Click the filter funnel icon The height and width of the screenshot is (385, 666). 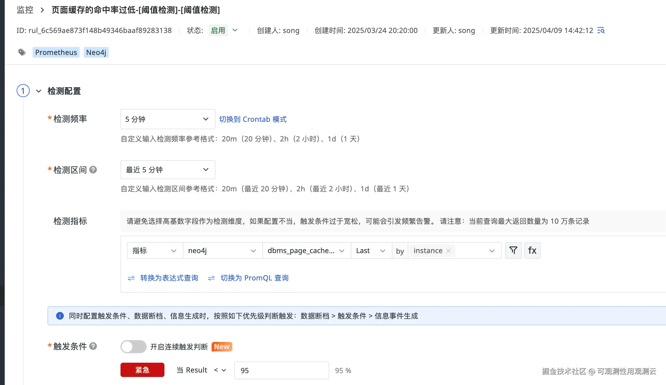513,250
